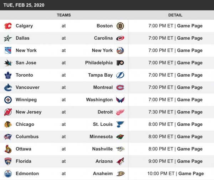The image size is (214, 180).
Task: Select the Dallas Stars logo
Action: (x=8, y=38)
